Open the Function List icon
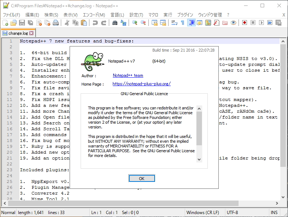 pos(217,23)
